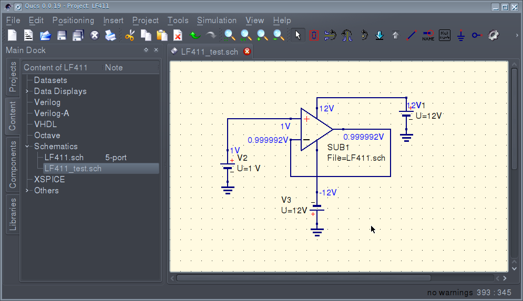Click the go into subcircuit arrow icon
Viewport: 523px width, 301px height.
pos(380,36)
